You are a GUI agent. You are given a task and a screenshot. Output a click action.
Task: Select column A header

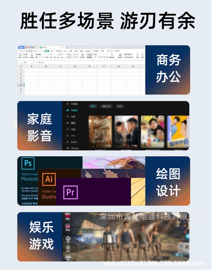pos(31,66)
